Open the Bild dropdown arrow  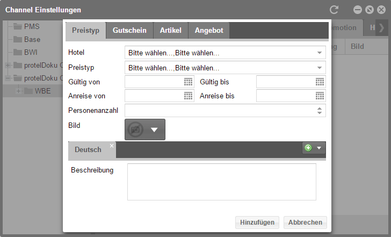[x=154, y=130]
